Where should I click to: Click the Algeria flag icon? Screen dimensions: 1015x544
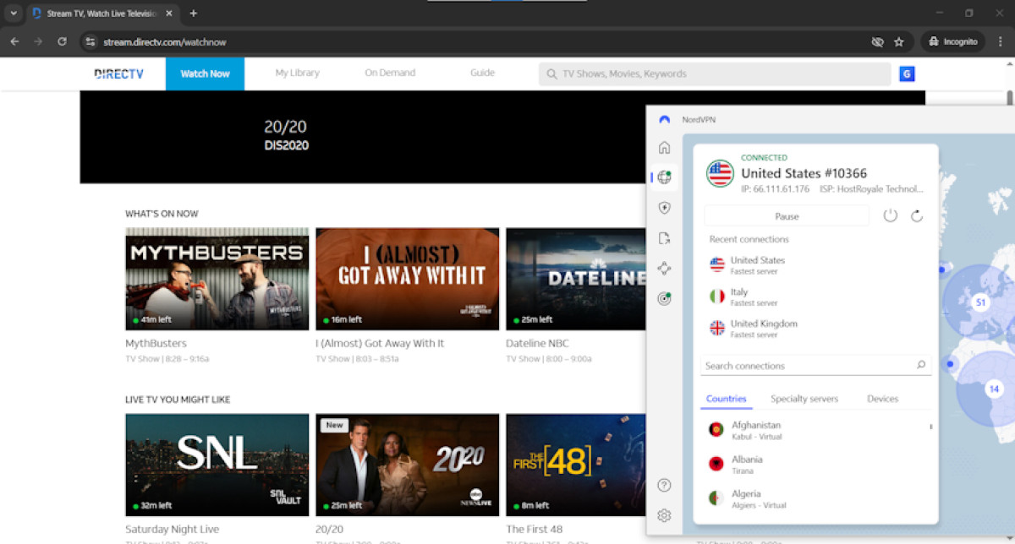pyautogui.click(x=716, y=498)
